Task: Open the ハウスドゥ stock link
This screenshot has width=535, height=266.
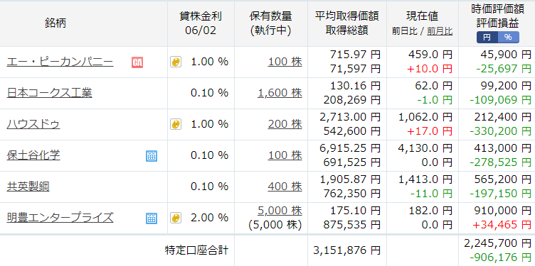Action: coord(33,124)
